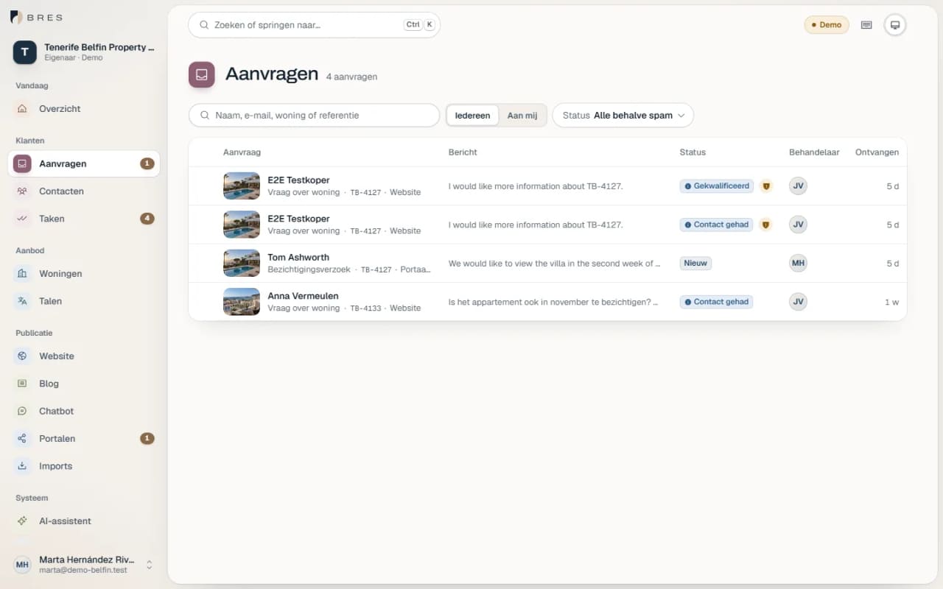Open the Chatbot speech bubble icon

click(x=22, y=411)
